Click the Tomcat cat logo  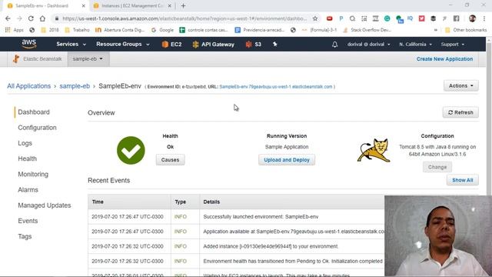pyautogui.click(x=374, y=150)
